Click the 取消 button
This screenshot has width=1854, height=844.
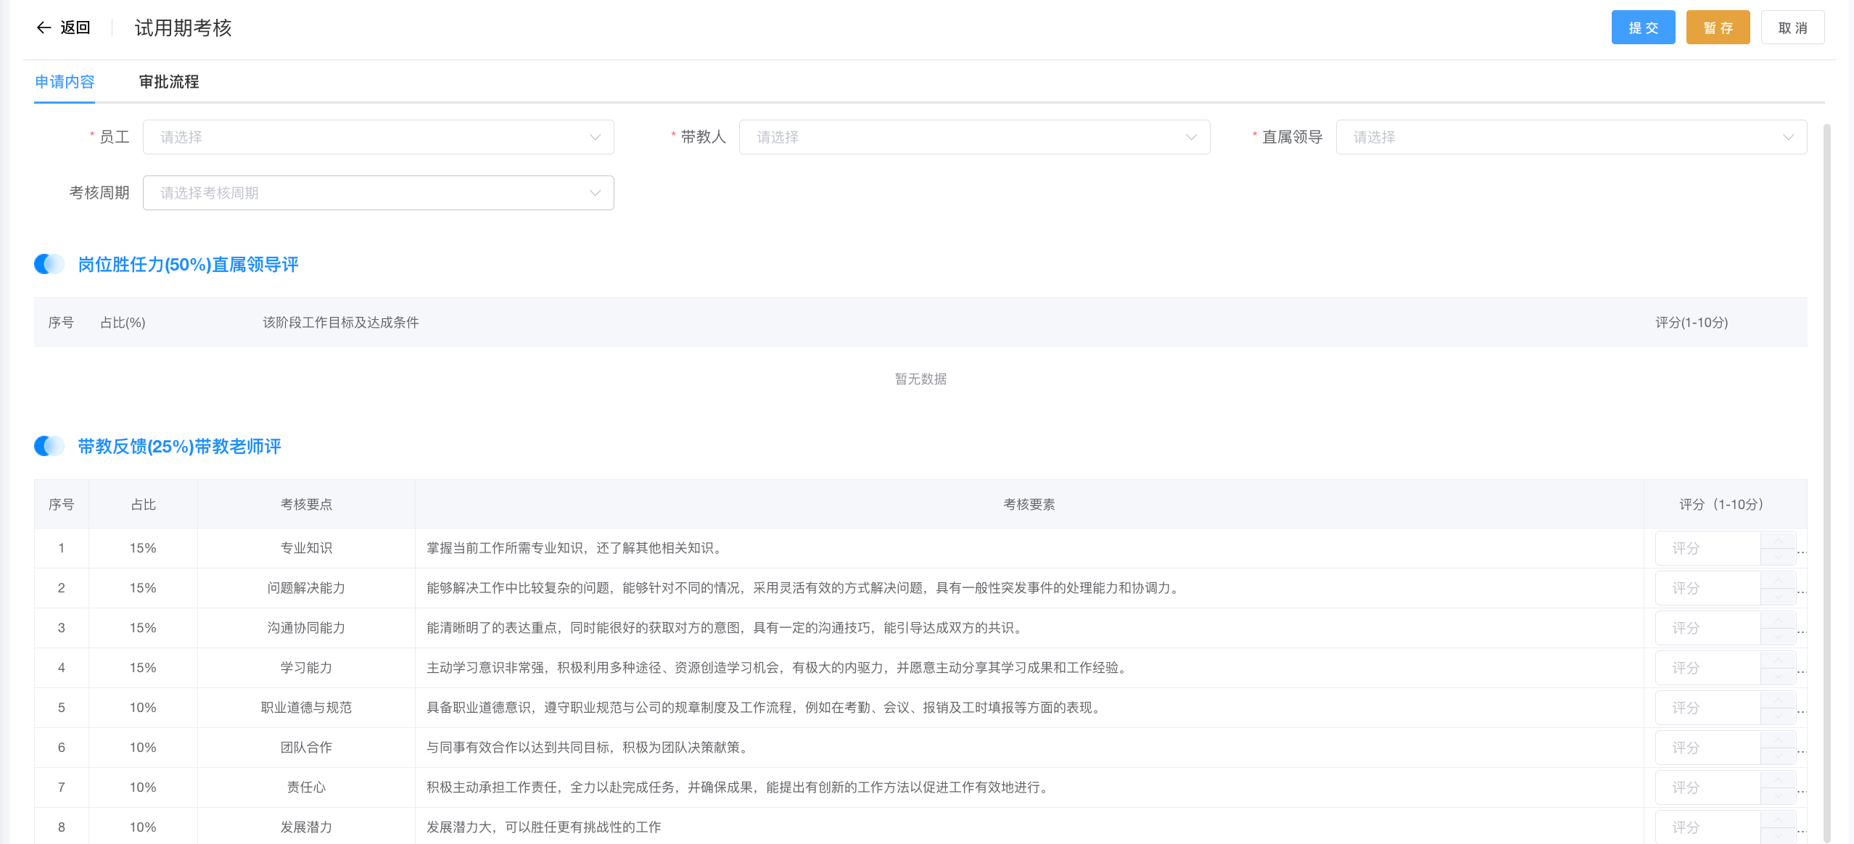pyautogui.click(x=1792, y=28)
